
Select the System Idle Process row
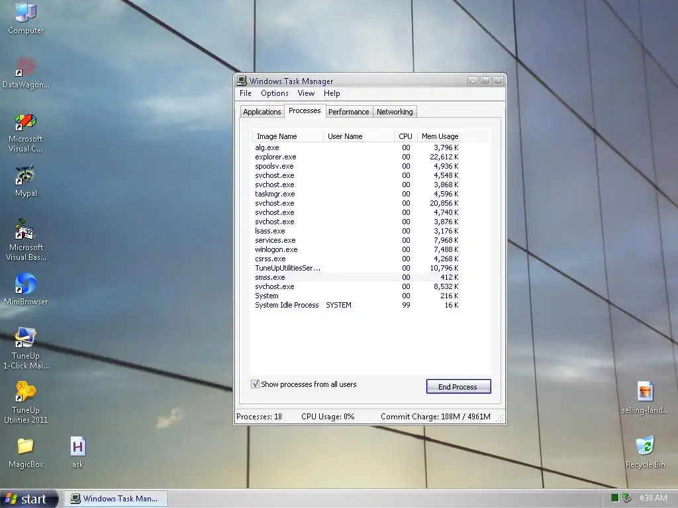357,305
